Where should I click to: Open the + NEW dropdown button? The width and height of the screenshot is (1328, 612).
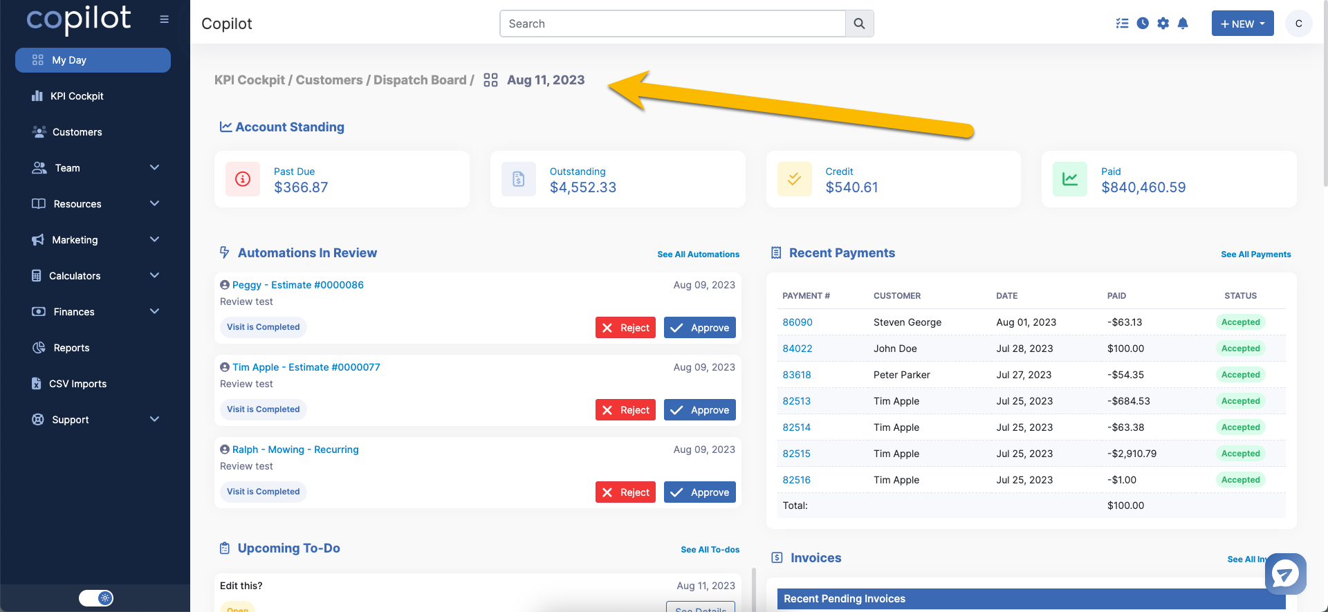(x=1242, y=24)
